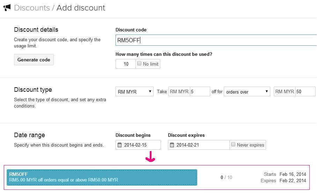The image size is (317, 193).
Task: Go back to Discounts breadcrumb
Action: click(32, 8)
